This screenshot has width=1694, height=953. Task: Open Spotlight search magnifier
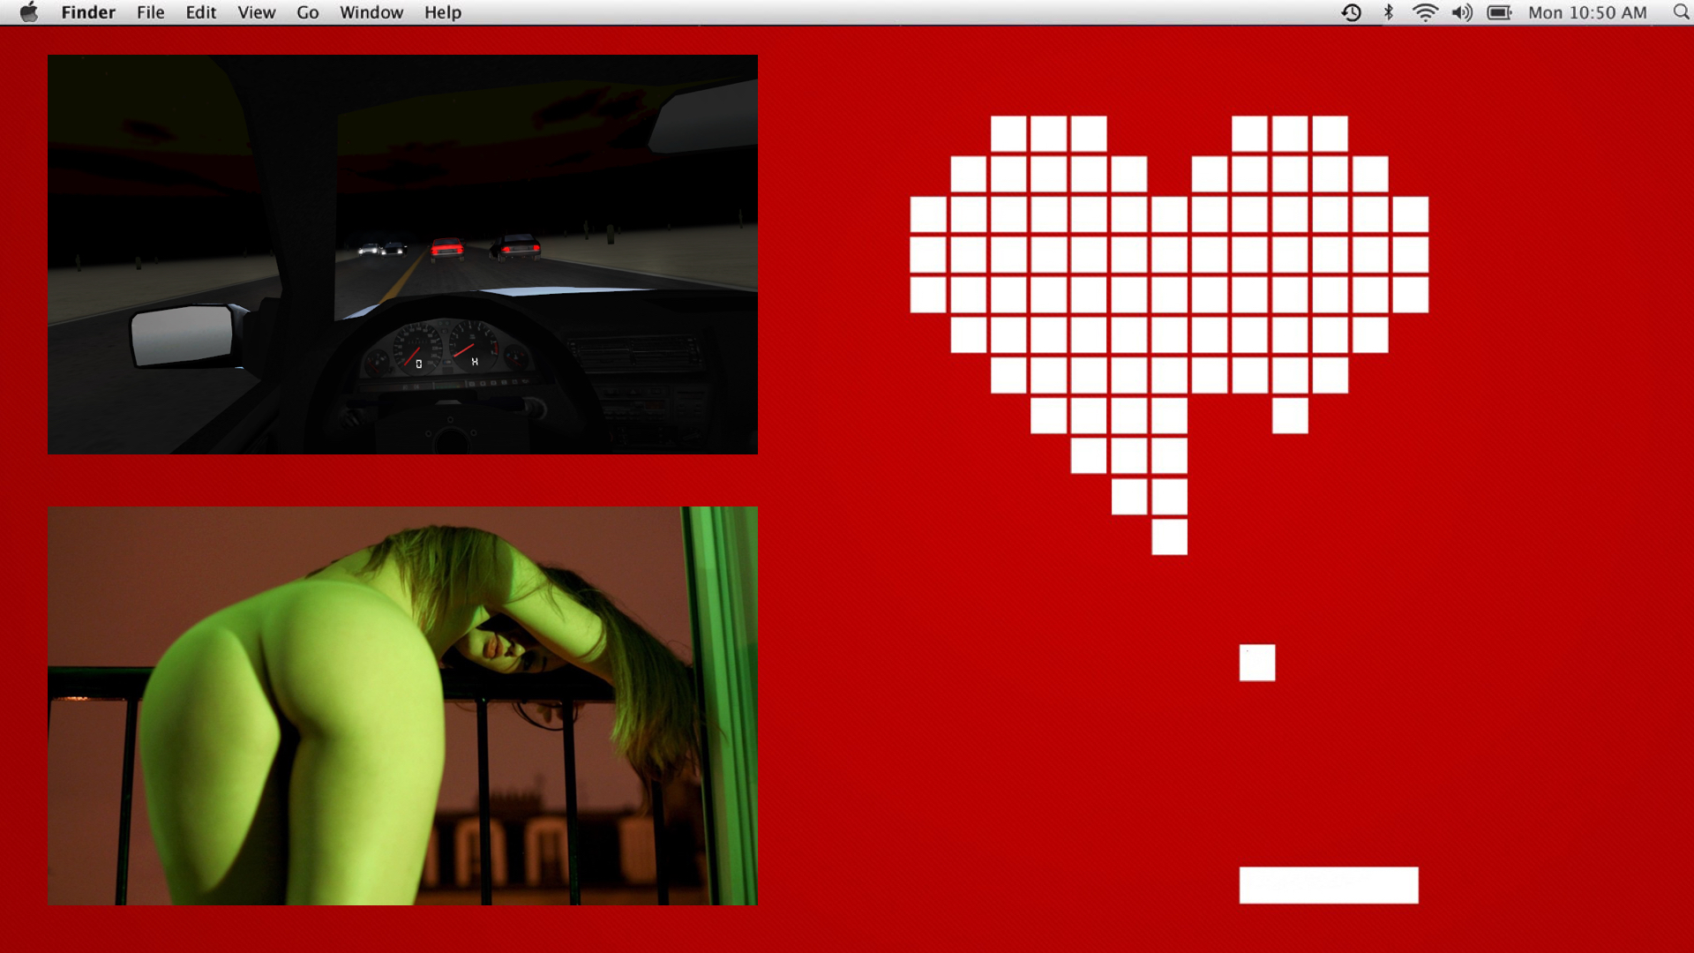[1681, 12]
